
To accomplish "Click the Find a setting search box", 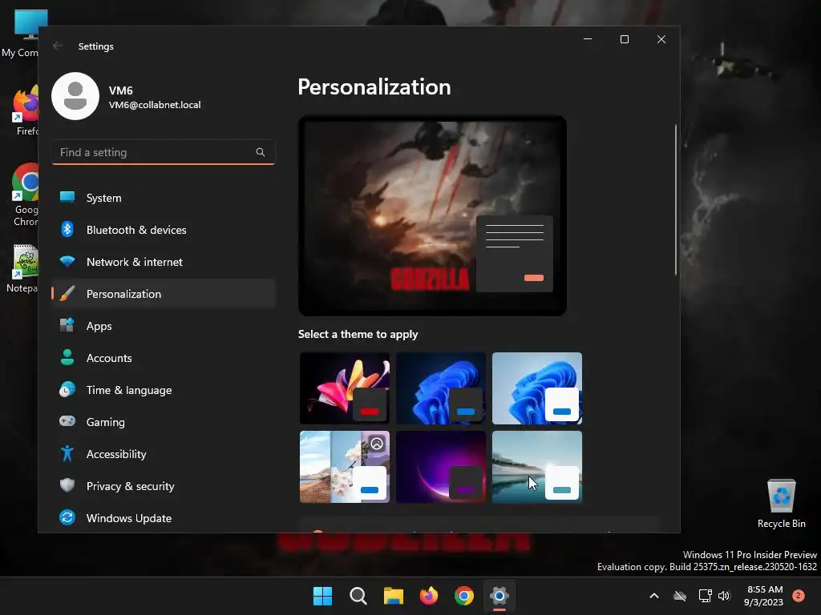I will pos(164,152).
